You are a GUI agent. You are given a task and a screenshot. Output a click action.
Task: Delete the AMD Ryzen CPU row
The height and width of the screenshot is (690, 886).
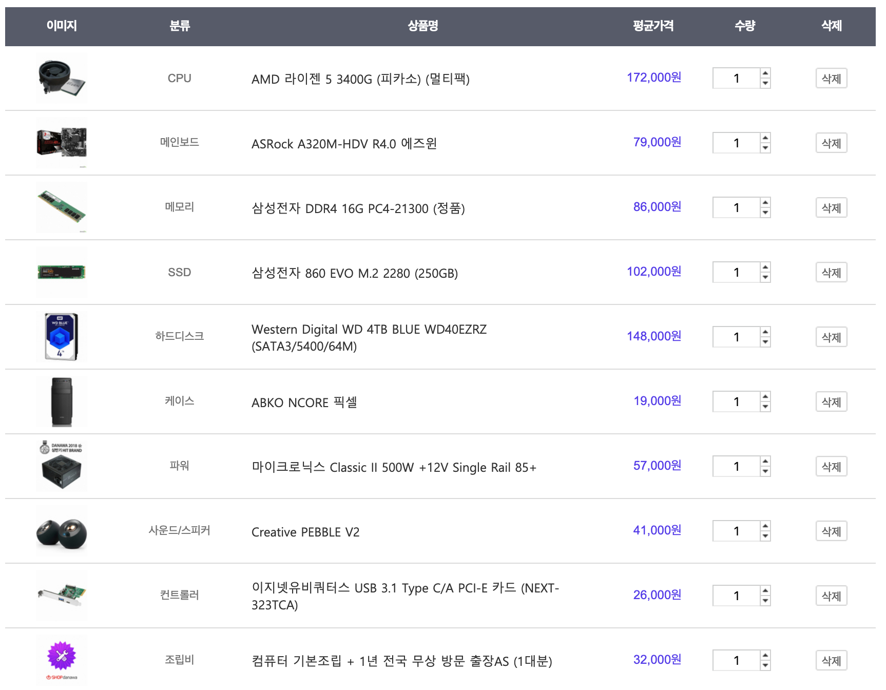point(831,79)
